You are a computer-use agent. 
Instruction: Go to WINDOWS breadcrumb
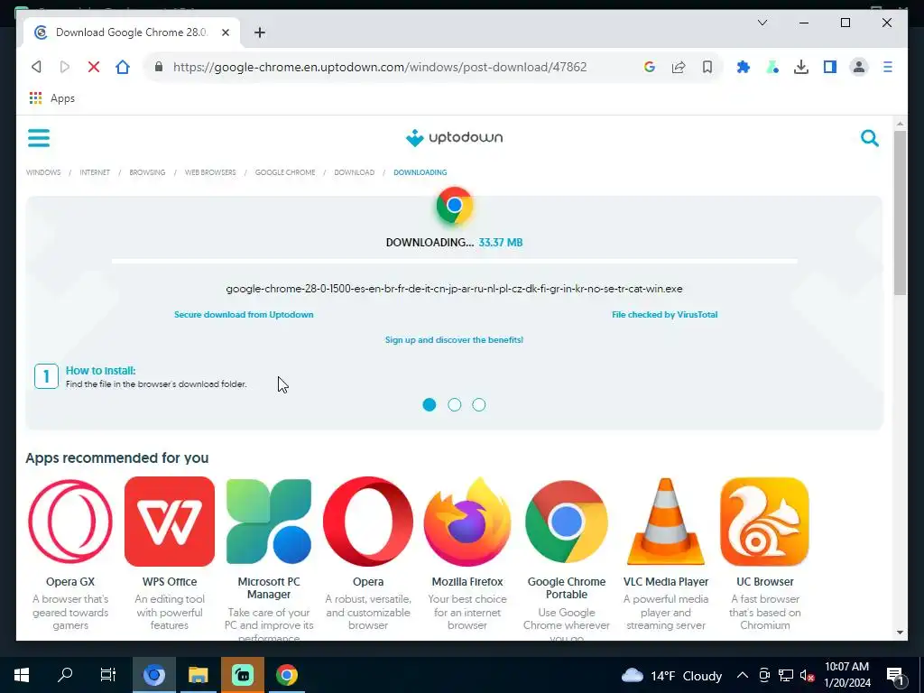(x=43, y=172)
